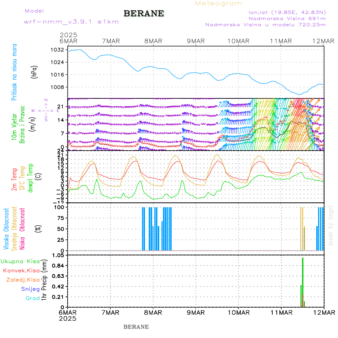Click the 8MAR label above the pressure chart
This screenshot has width=338, height=338.
pyautogui.click(x=153, y=41)
